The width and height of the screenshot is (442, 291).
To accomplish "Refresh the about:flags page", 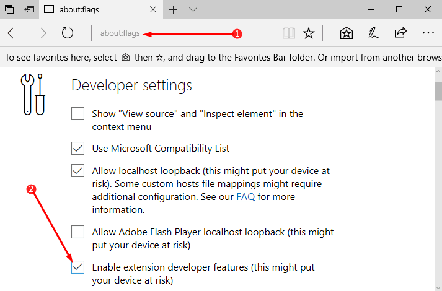I will pyautogui.click(x=68, y=33).
